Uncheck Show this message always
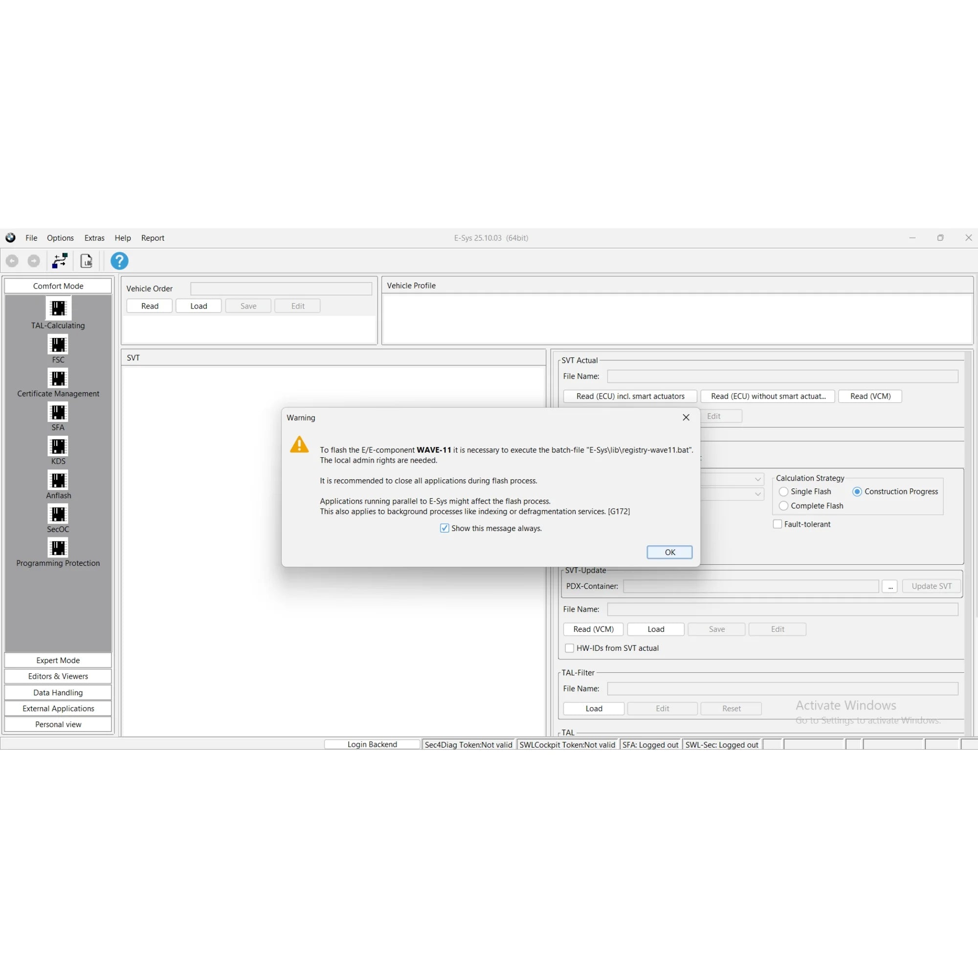This screenshot has width=978, height=978. pos(445,528)
